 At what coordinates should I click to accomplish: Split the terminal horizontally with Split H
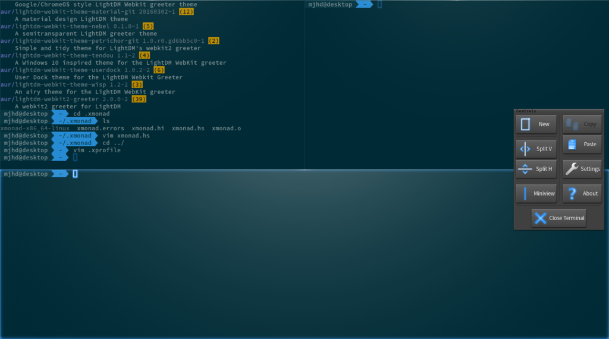[536, 169]
